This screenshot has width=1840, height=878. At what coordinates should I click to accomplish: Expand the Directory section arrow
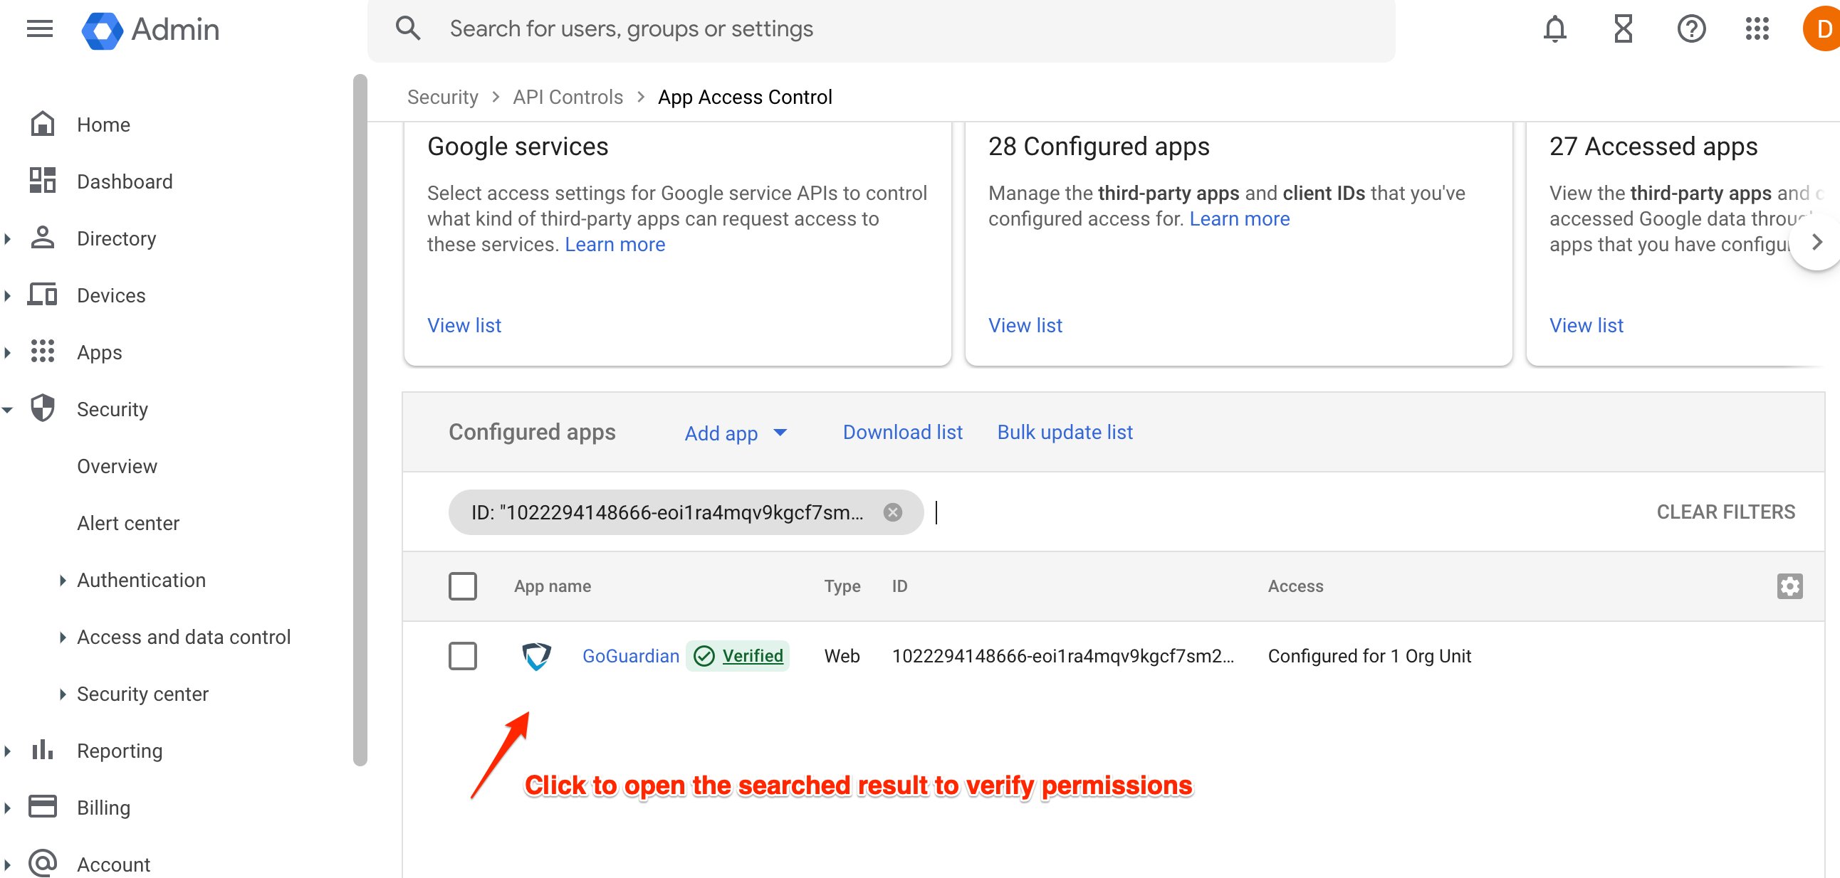[8, 238]
